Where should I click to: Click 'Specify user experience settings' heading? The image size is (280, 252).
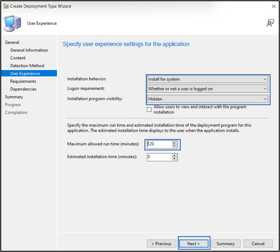coord(126,44)
